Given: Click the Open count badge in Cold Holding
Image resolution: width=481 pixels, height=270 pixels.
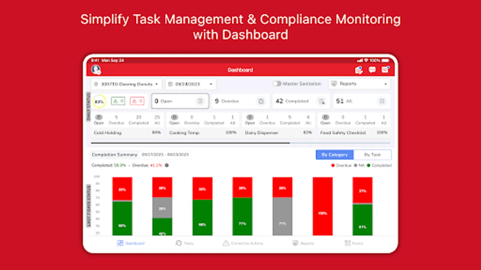Looking at the screenshot, I should (99, 117).
